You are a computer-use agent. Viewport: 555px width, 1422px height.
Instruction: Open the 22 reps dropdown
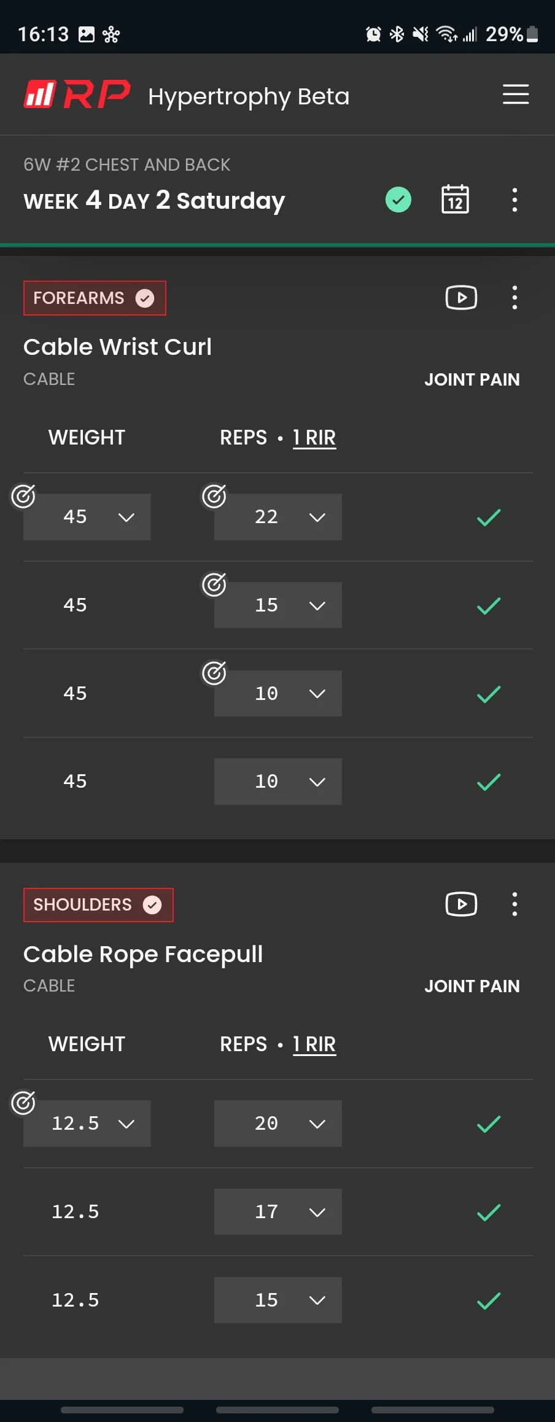coord(277,517)
